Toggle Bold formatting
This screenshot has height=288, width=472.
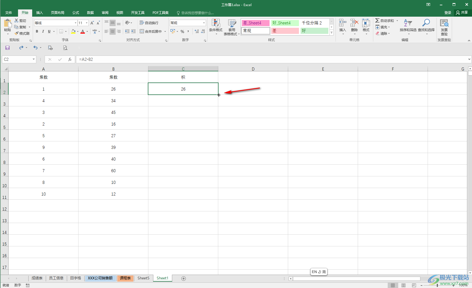click(37, 31)
